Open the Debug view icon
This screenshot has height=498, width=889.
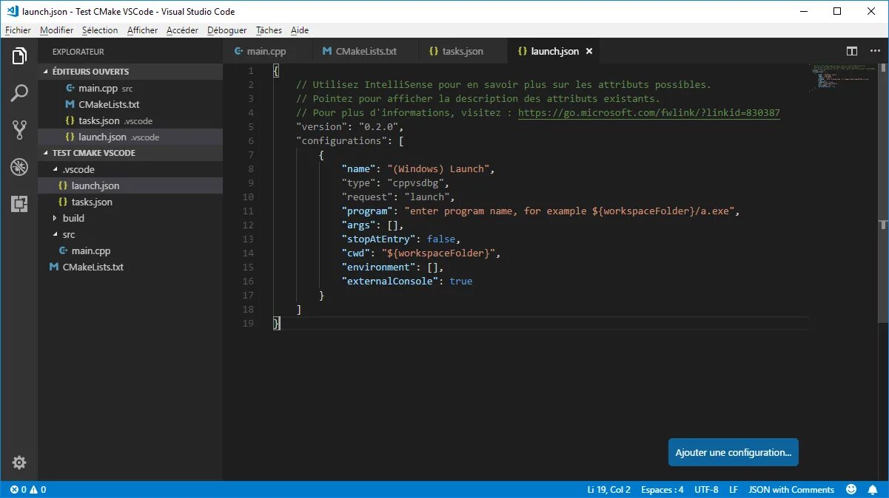(19, 167)
